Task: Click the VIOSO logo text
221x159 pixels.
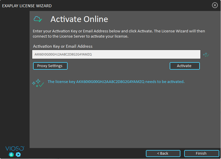Action: (15, 148)
